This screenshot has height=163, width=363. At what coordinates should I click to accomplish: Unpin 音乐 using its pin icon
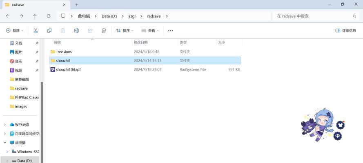[37, 61]
